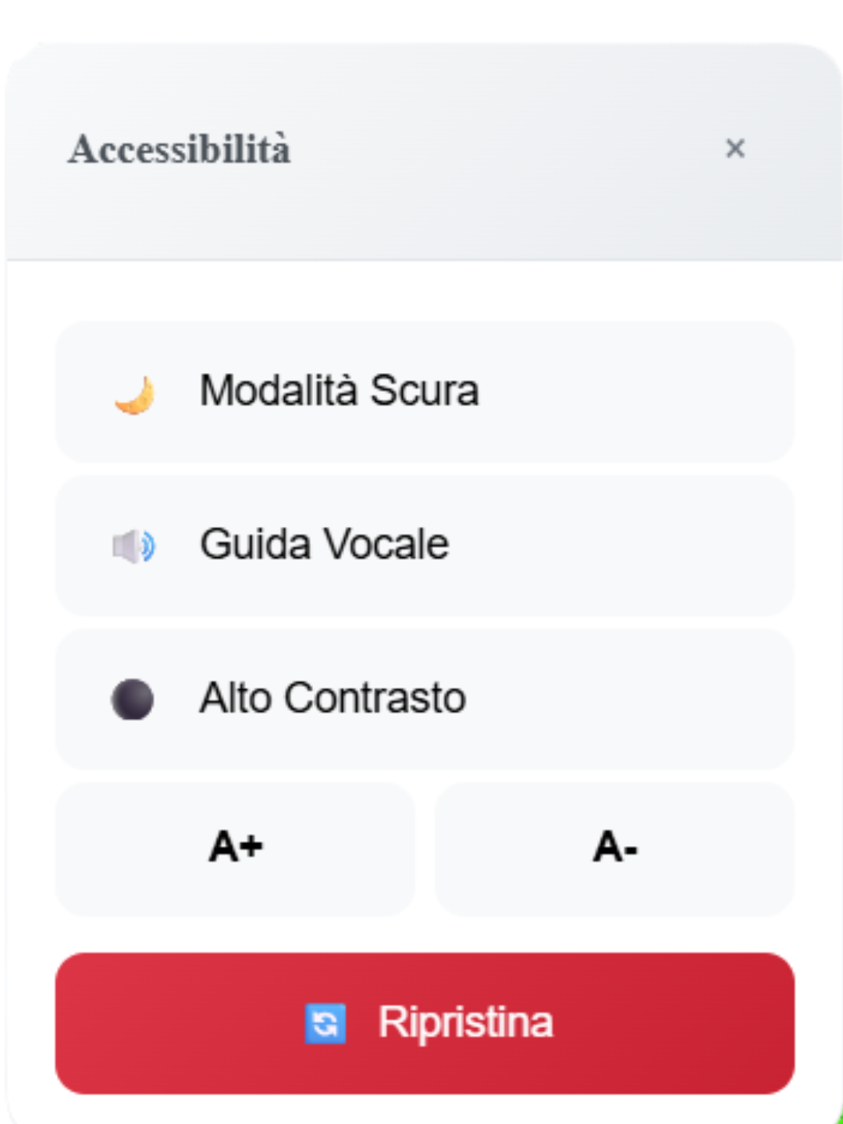The height and width of the screenshot is (1124, 843).
Task: Click the blue refresh arrows icon
Action: coord(325,1023)
